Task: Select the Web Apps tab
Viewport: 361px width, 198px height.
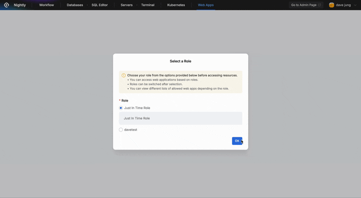Action: coord(206,5)
